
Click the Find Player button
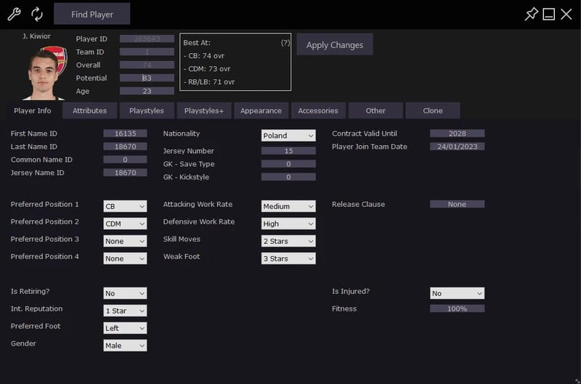click(x=92, y=14)
